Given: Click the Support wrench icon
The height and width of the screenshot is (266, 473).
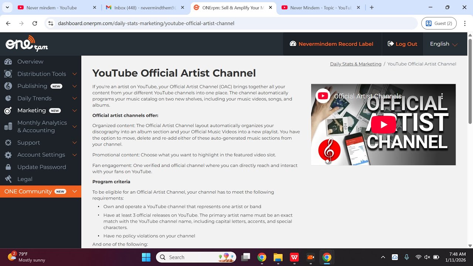Looking at the screenshot, I should (8, 143).
